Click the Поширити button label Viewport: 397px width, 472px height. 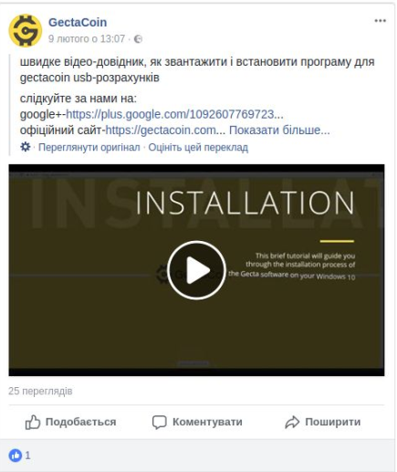click(333, 422)
